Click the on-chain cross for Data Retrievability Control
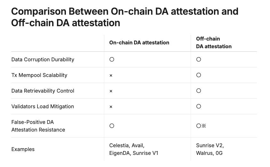Image resolution: width=270 pixels, height=167 pixels. 111,91
